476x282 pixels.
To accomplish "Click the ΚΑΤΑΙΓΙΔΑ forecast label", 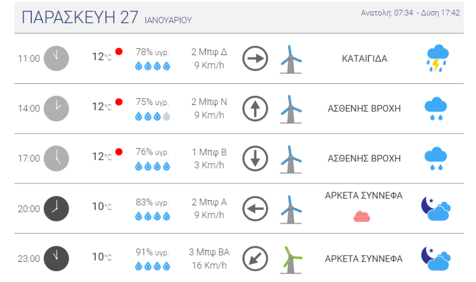I will [365, 58].
